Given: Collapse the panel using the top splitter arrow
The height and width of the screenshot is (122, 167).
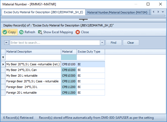Looking at the screenshot, I should point(83,20).
